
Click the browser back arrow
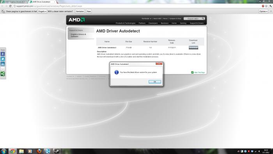(x=2, y=6)
